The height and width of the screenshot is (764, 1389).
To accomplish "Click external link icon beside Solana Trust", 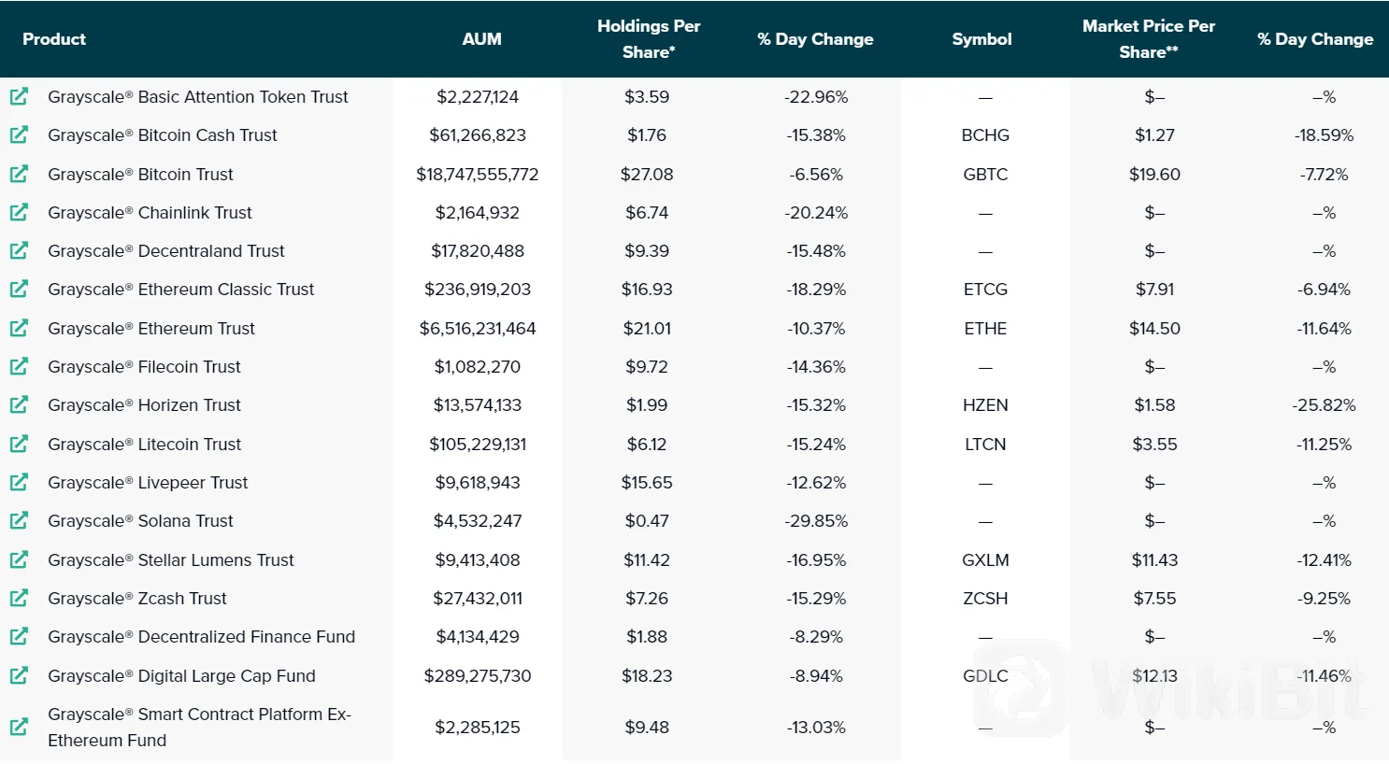I will coord(19,520).
